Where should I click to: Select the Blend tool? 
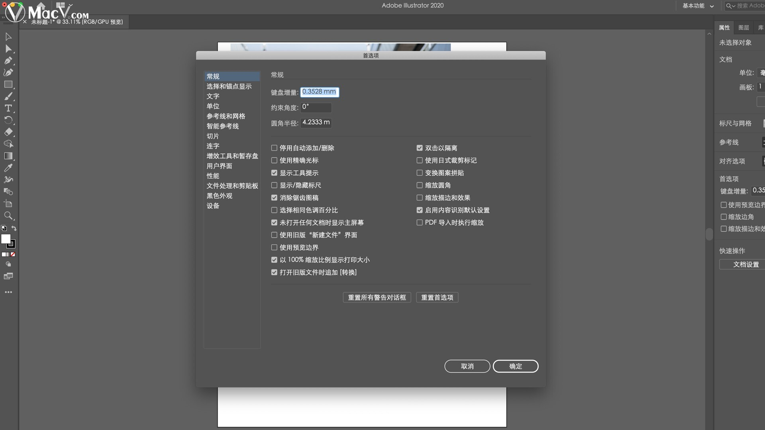(x=8, y=192)
